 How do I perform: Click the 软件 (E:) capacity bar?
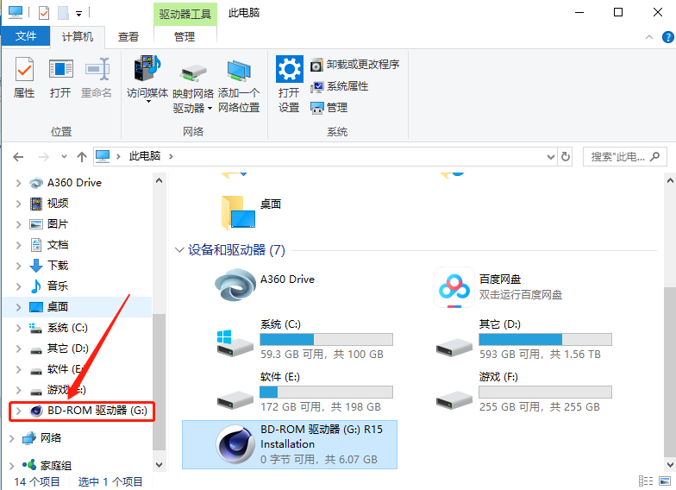[326, 392]
